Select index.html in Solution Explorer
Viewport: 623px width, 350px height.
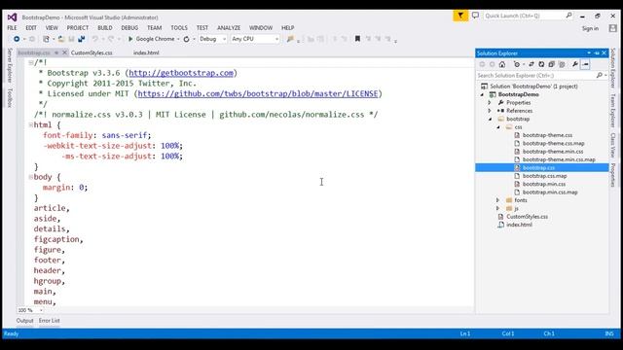(519, 225)
